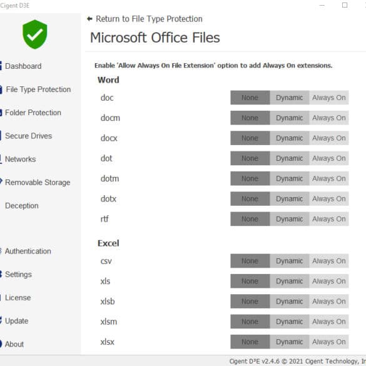Set xlsb to Always On
Screen dimensions: 366x366
[x=329, y=302]
